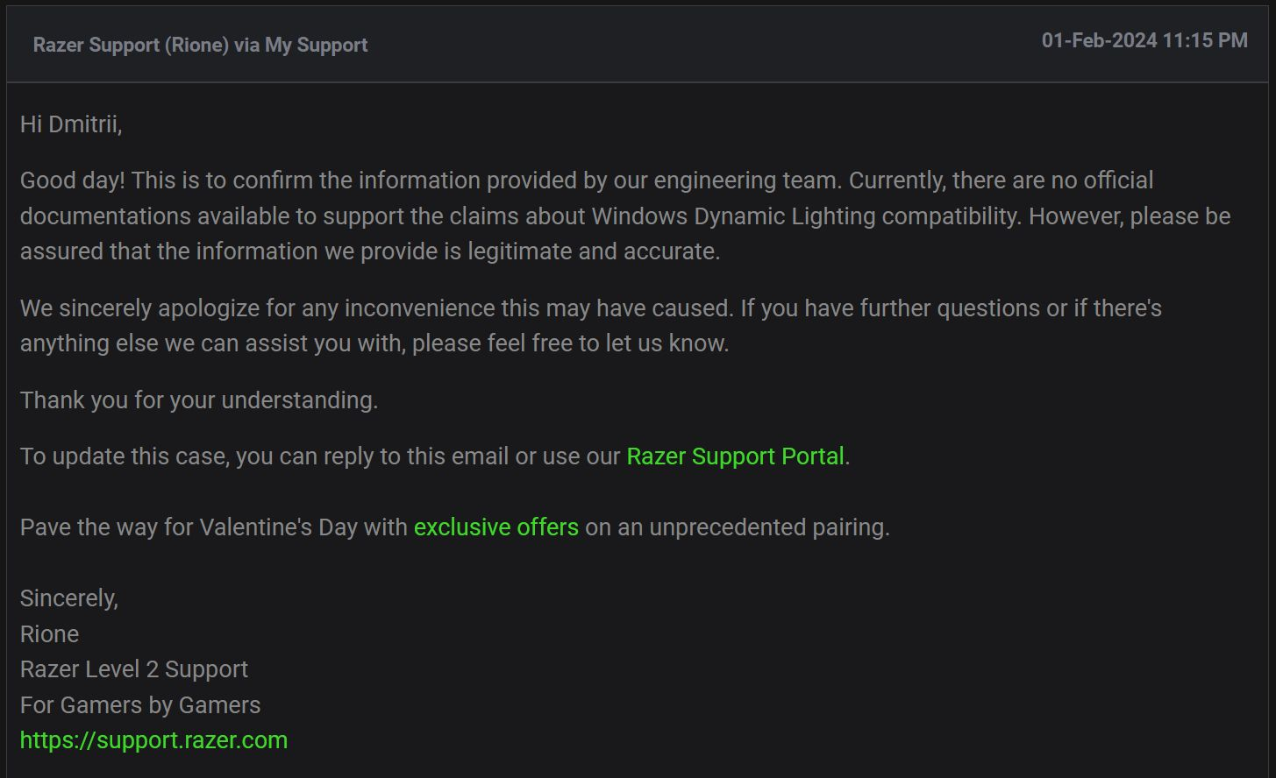Screen dimensions: 1276x778
Task: Click the "We sincerely apologize" paragraph
Action: pyautogui.click(x=591, y=326)
